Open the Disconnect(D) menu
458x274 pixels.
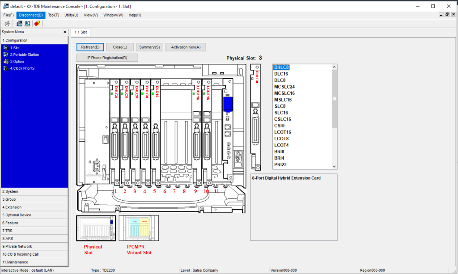click(31, 15)
